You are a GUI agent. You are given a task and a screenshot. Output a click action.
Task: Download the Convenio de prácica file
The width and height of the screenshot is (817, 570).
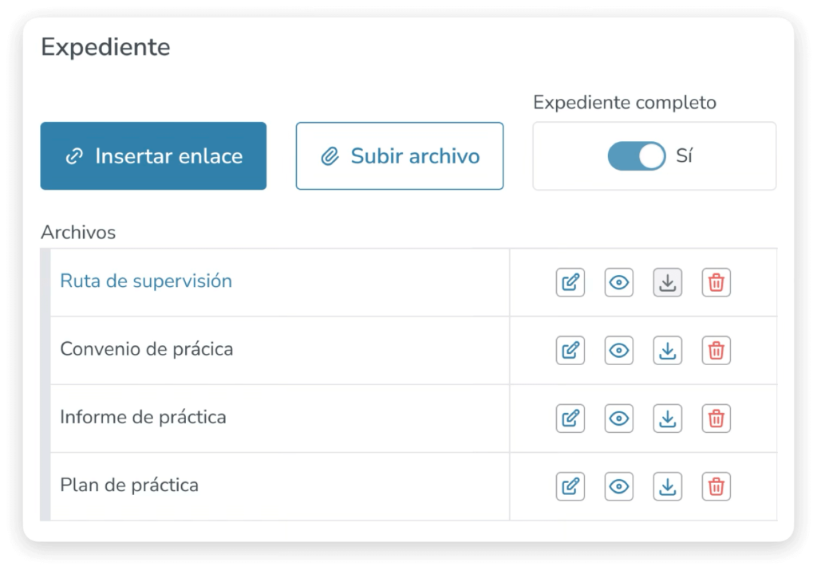click(x=668, y=350)
